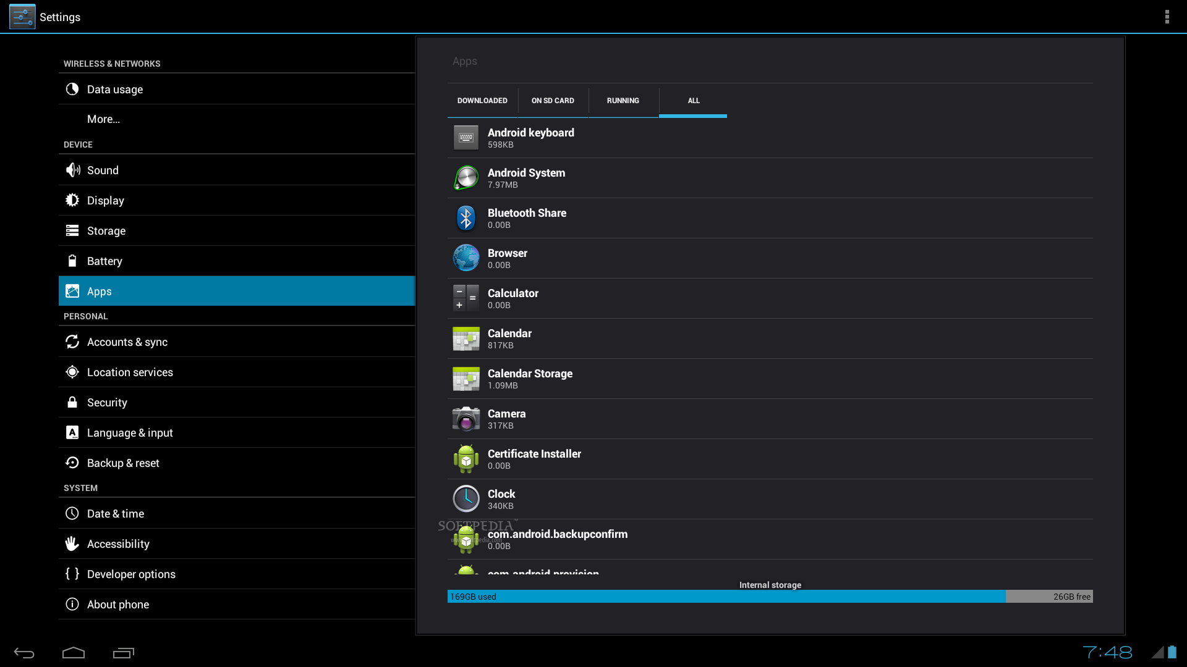Open Browser app details
The height and width of the screenshot is (667, 1187).
click(770, 258)
